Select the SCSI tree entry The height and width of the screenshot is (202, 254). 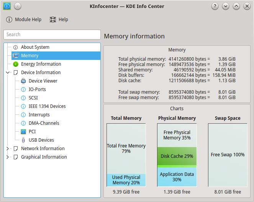point(33,98)
